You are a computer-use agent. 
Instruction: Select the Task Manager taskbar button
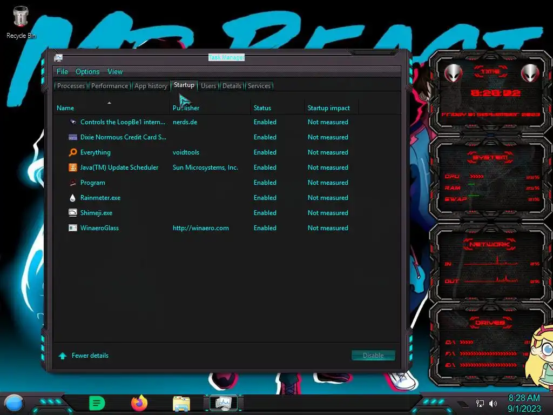point(224,403)
